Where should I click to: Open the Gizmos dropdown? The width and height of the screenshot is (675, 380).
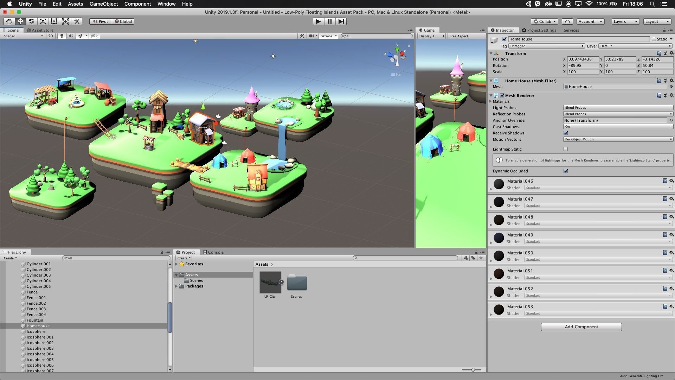328,36
